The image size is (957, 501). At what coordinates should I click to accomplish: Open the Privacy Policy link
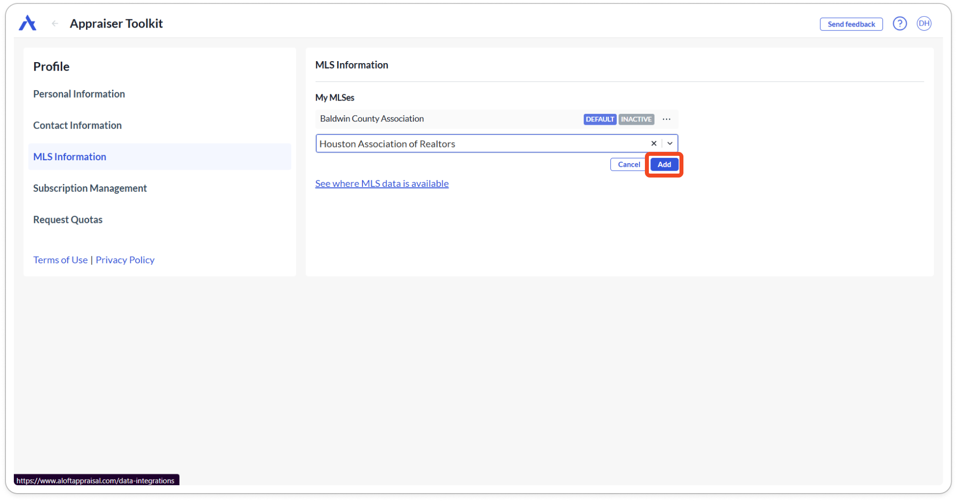(x=125, y=260)
